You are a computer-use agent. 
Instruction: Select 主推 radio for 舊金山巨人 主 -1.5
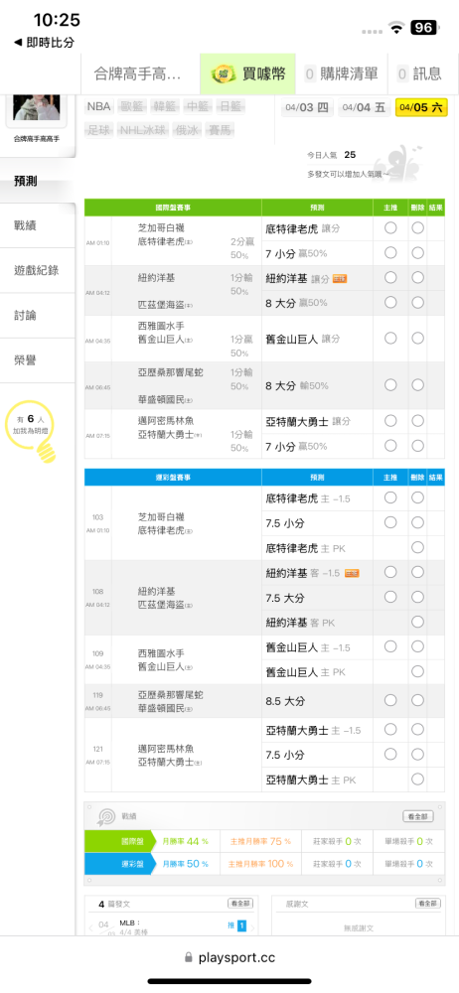[x=390, y=646]
